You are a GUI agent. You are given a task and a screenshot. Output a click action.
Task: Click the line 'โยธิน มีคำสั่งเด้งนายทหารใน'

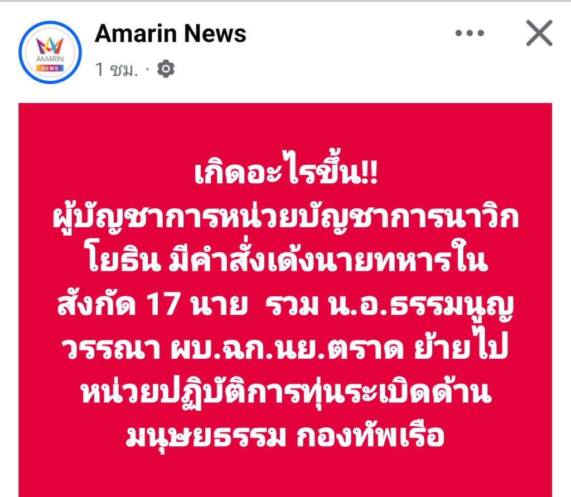coord(287,259)
